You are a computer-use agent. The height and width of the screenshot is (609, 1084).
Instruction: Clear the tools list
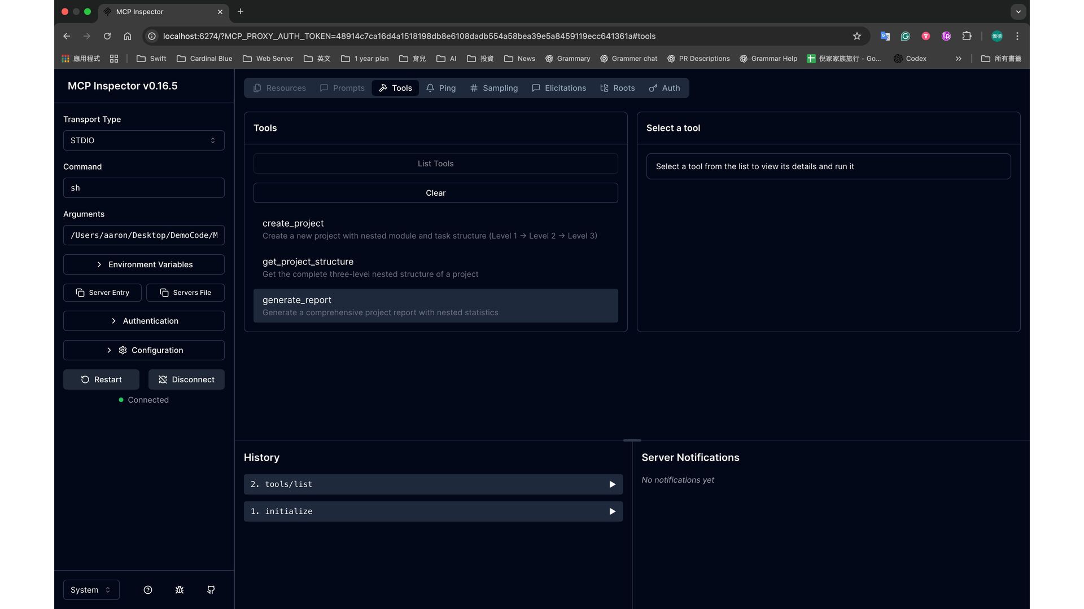click(x=435, y=193)
